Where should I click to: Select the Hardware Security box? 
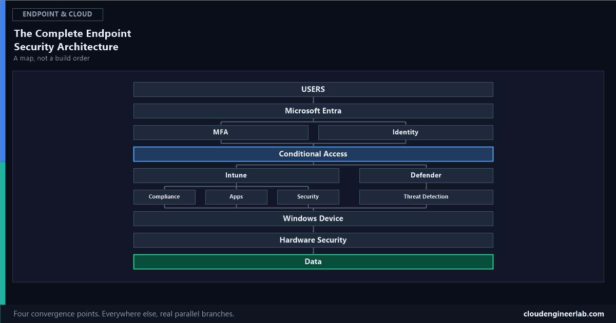click(x=313, y=240)
